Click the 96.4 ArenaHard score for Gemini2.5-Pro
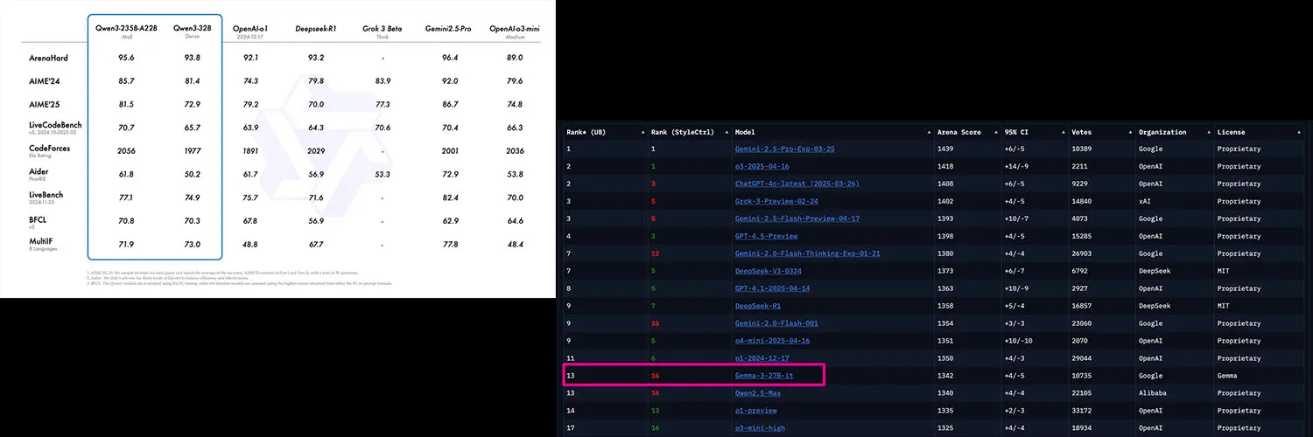1313x437 pixels. click(x=450, y=58)
